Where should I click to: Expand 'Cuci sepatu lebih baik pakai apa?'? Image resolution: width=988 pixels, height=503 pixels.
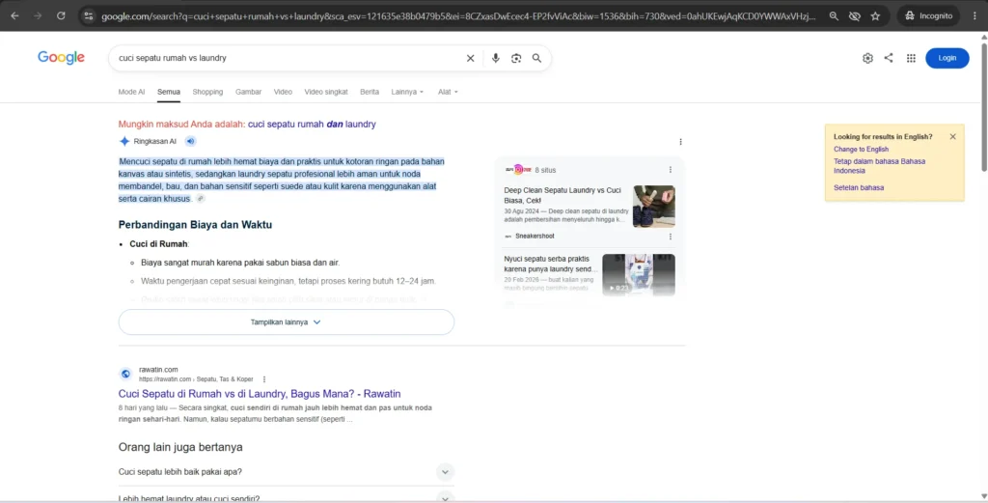click(x=286, y=471)
